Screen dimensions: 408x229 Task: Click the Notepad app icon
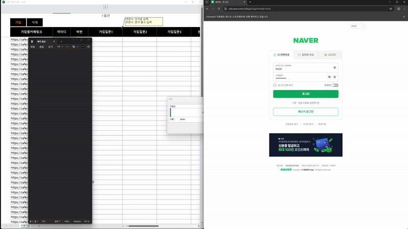[32, 42]
